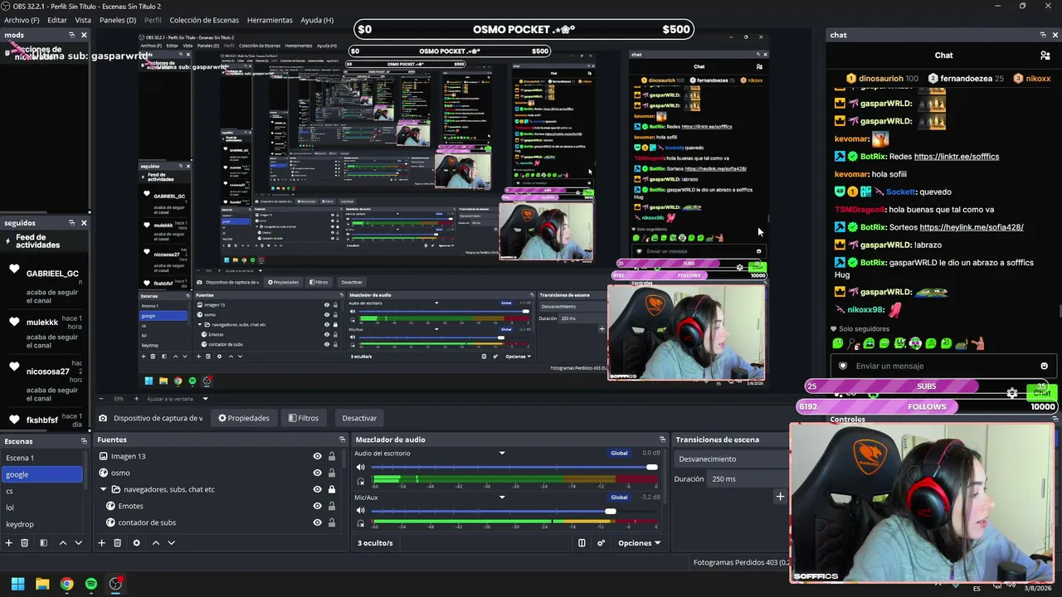
Task: Open Ajustar a la ventana scaling dropdown
Action: [x=178, y=399]
